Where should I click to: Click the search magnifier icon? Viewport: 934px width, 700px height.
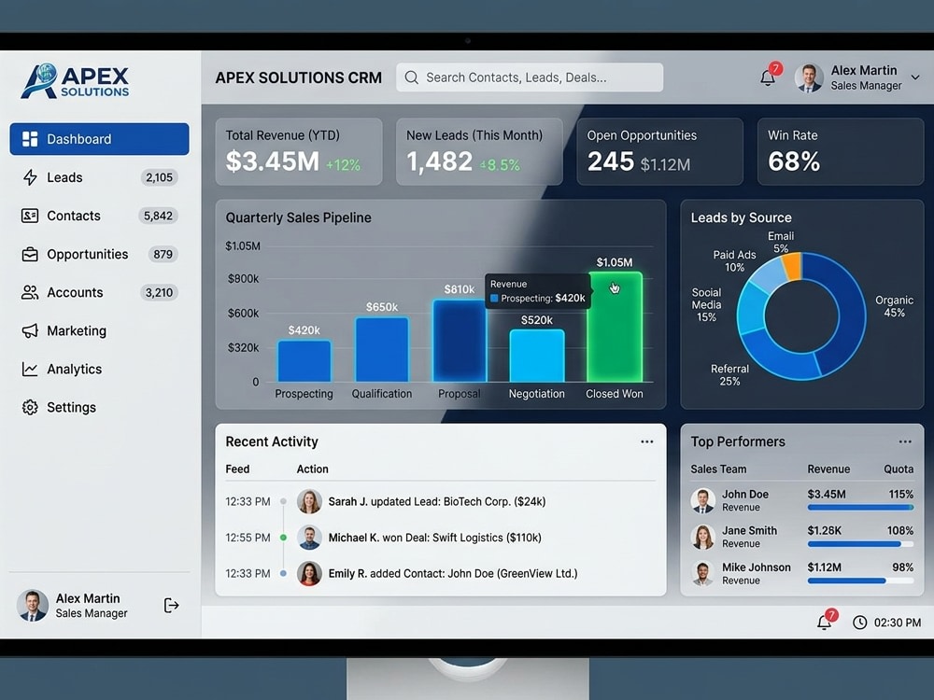coord(411,77)
